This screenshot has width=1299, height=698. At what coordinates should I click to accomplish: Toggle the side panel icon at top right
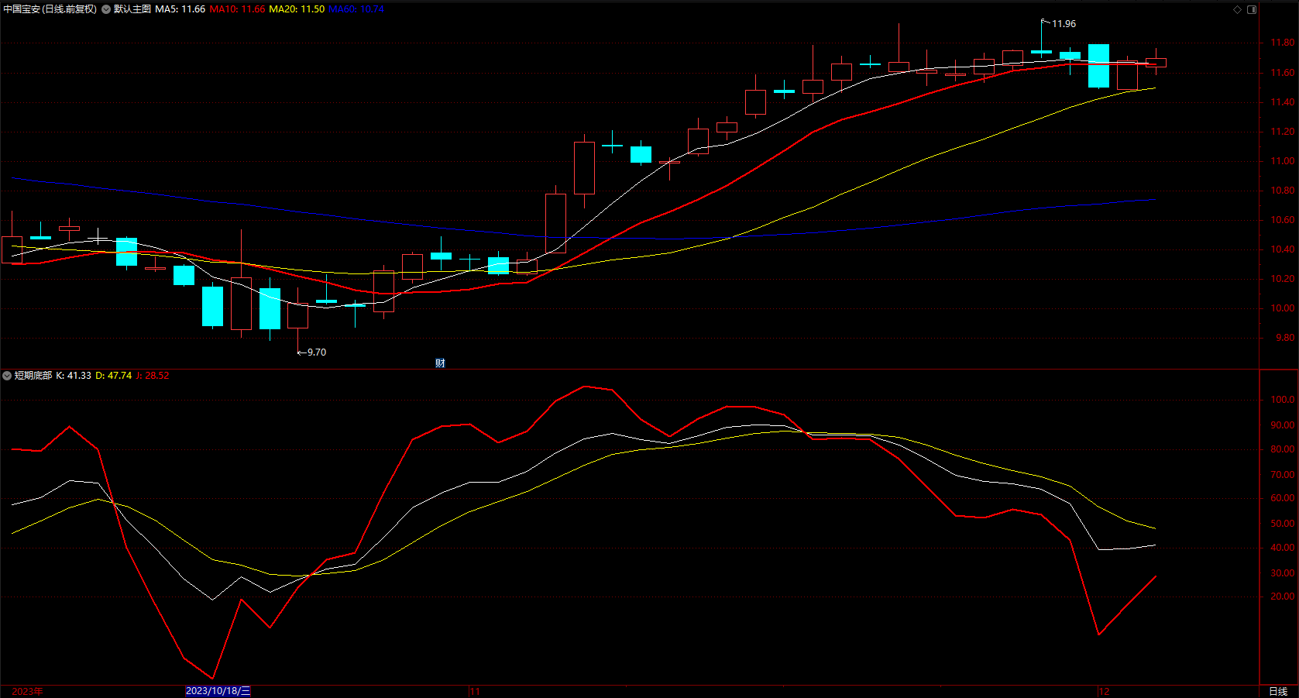click(x=1252, y=9)
